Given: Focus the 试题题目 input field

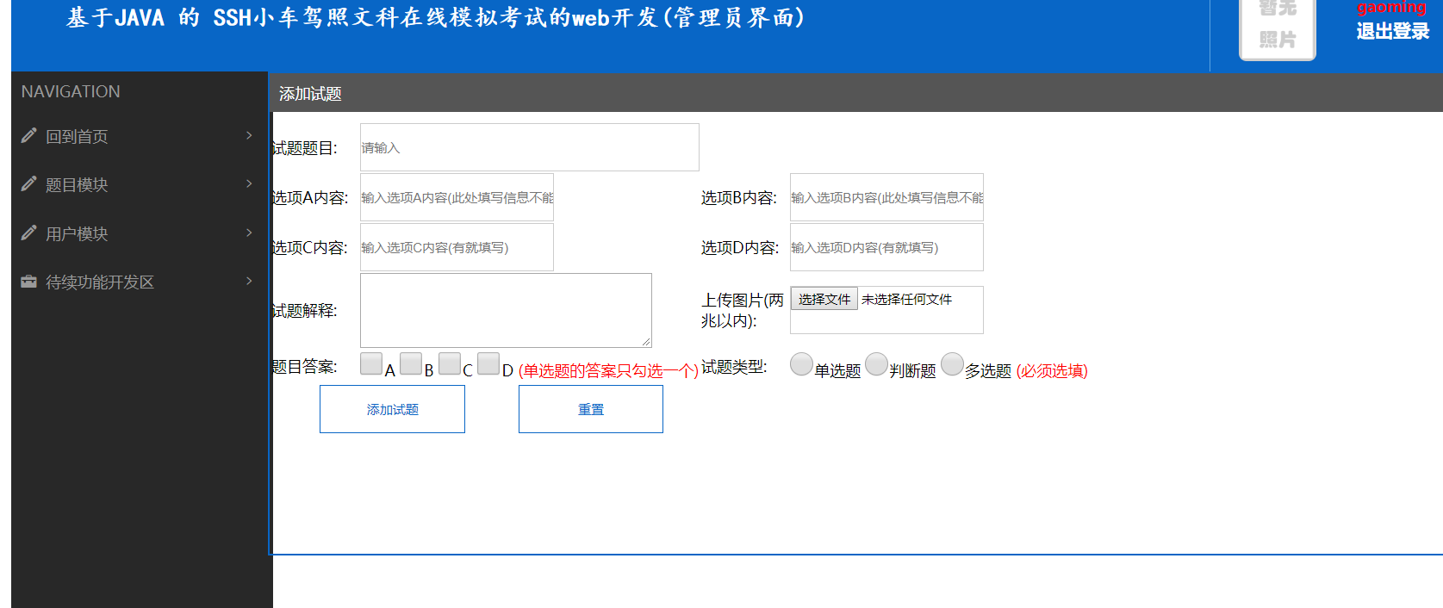Looking at the screenshot, I should pos(530,147).
